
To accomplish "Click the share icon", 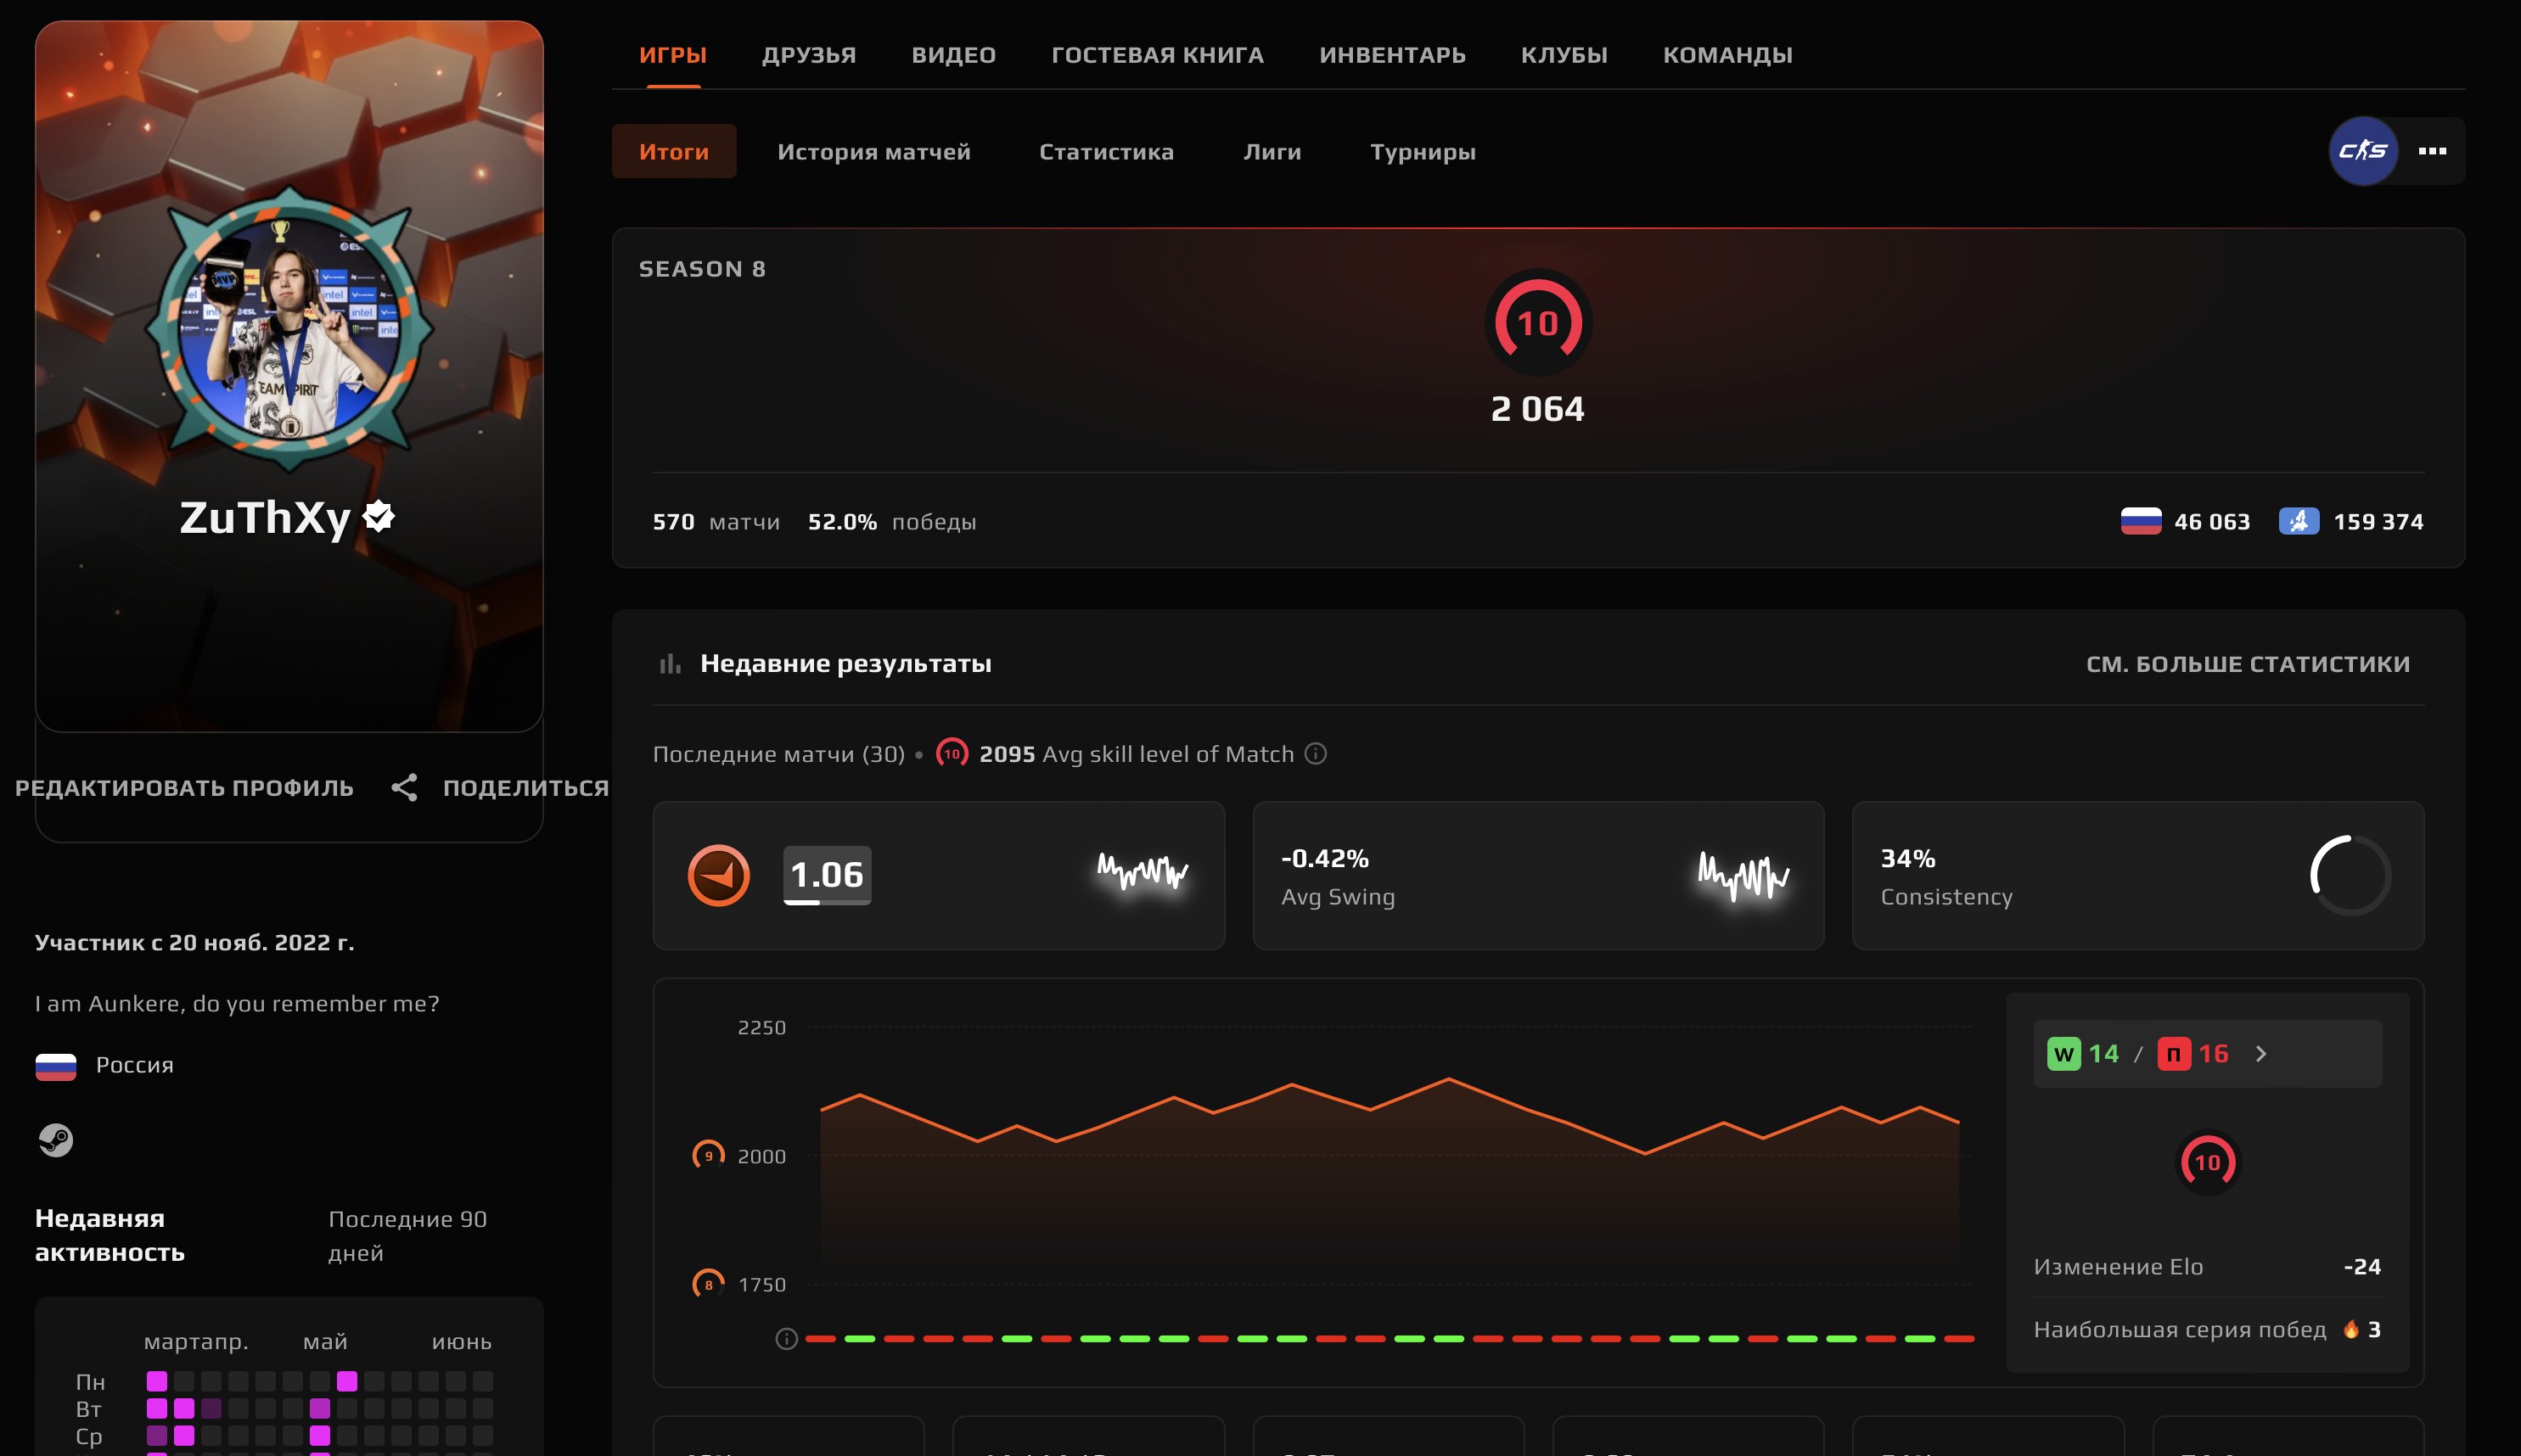I will 404,787.
